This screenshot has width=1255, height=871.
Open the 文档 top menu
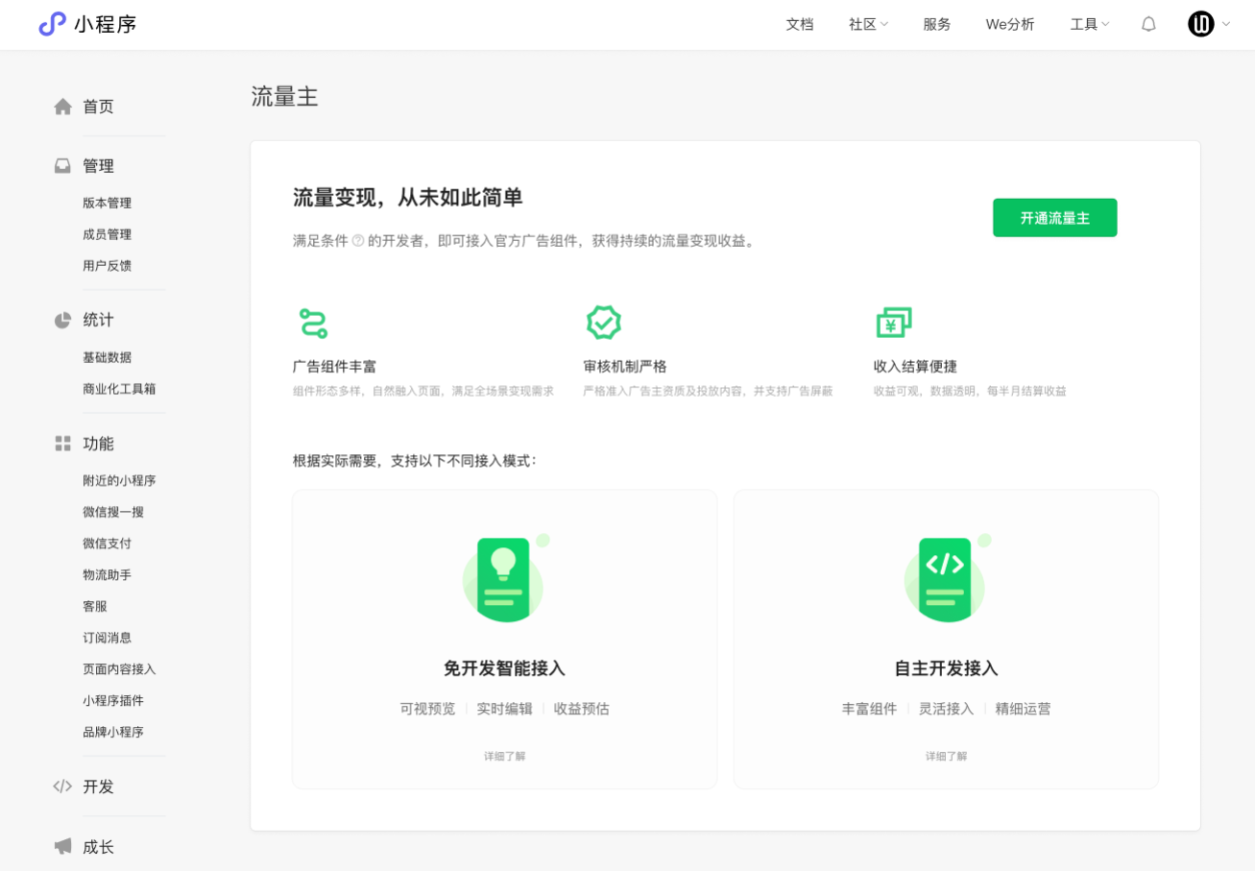pyautogui.click(x=800, y=25)
